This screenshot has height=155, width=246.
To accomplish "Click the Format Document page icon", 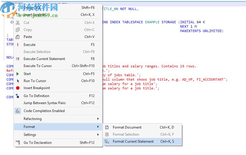I will (x=107, y=127).
